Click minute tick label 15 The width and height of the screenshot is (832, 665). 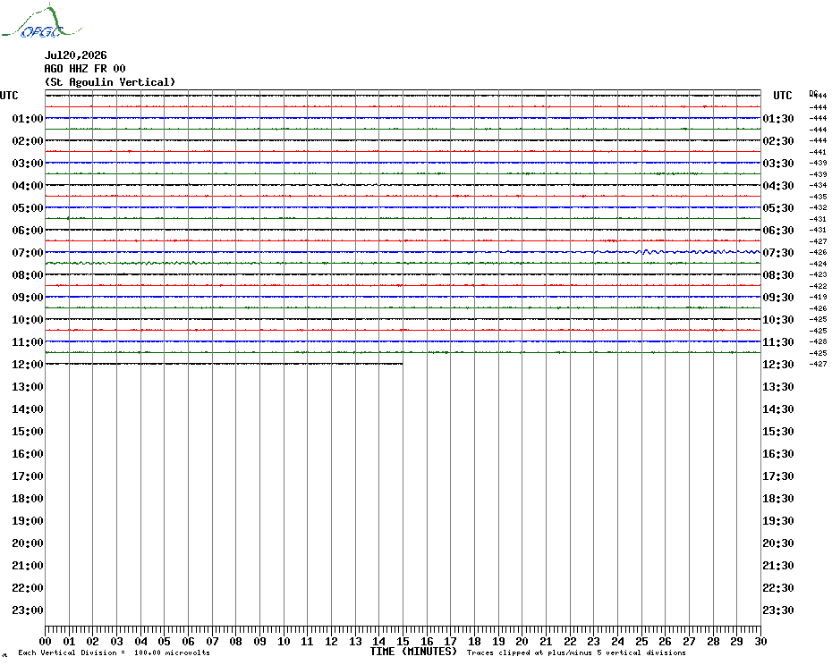coord(403,642)
